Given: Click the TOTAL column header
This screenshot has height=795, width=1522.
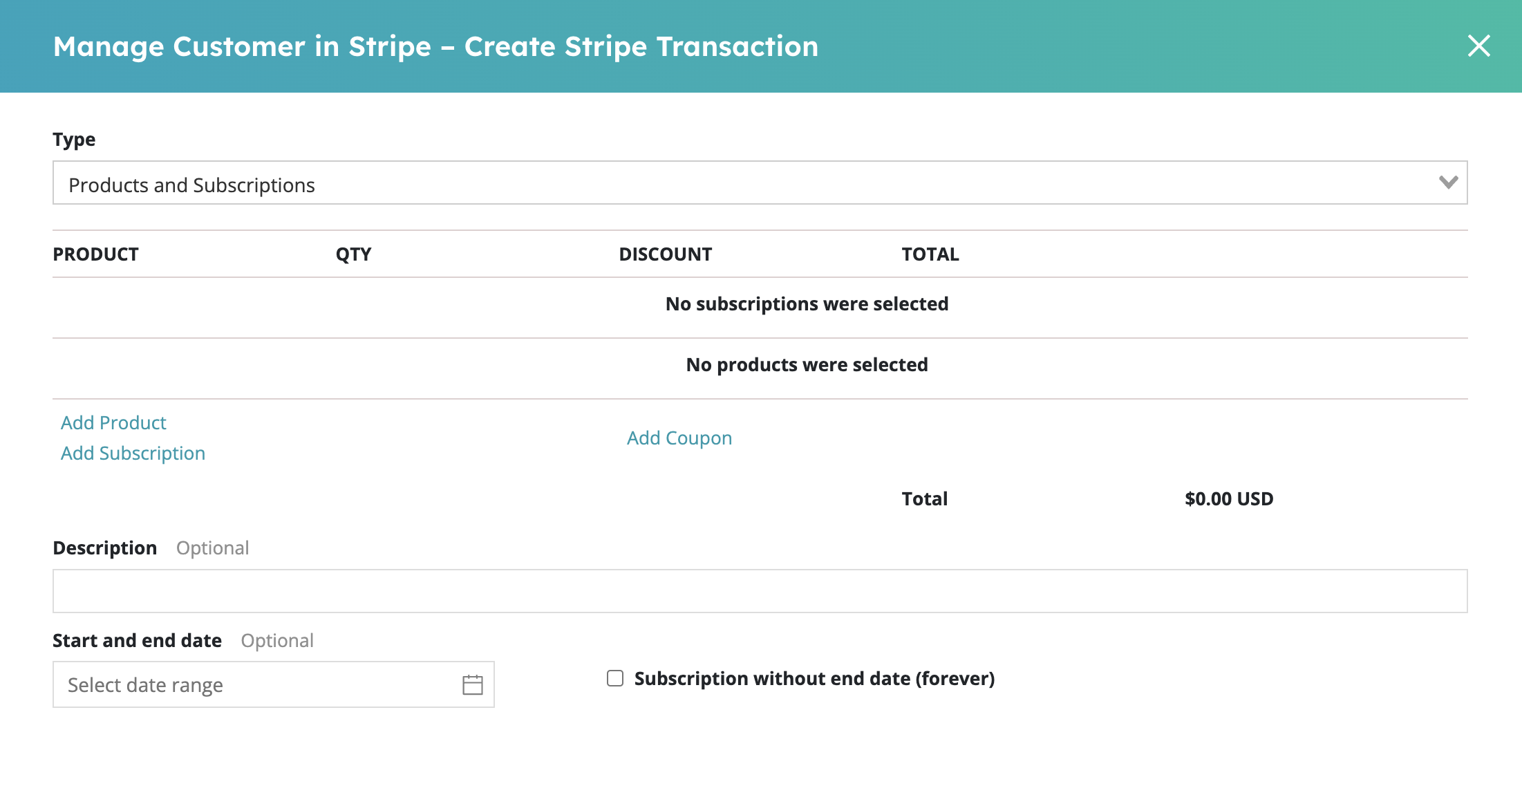Looking at the screenshot, I should click(x=930, y=254).
